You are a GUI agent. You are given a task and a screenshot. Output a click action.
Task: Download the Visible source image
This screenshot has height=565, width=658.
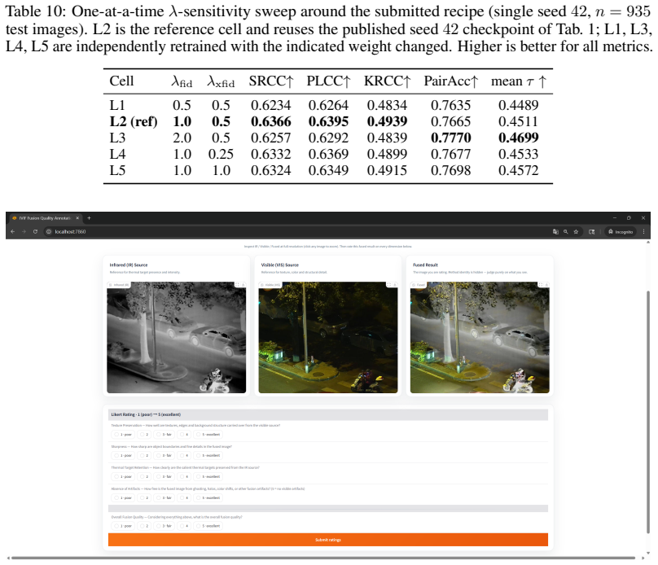click(395, 285)
